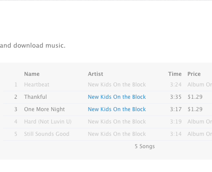Click the Time column header
This screenshot has height=172, width=212.
(x=175, y=74)
